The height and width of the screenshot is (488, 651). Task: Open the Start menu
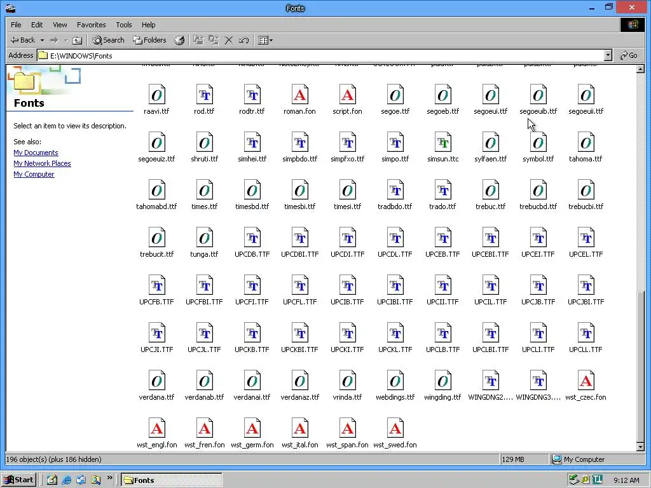point(18,480)
